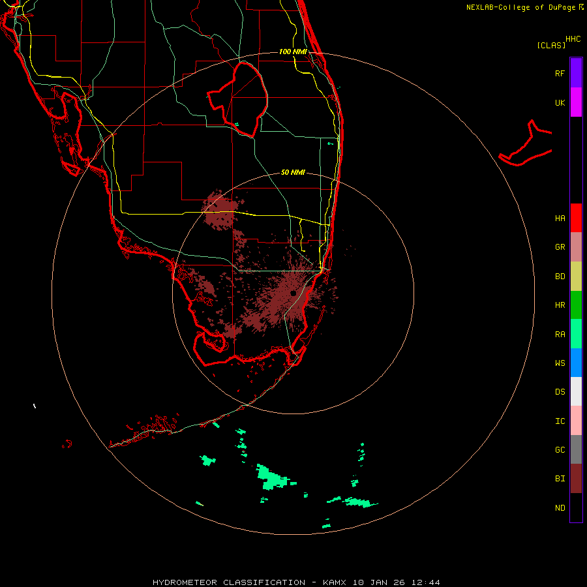Click the BI legend label
The image size is (587, 587).
click(x=560, y=479)
